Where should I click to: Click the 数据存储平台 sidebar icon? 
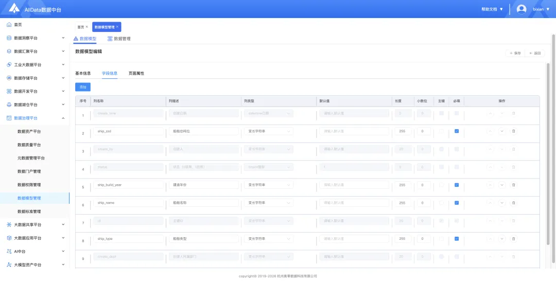[9, 78]
